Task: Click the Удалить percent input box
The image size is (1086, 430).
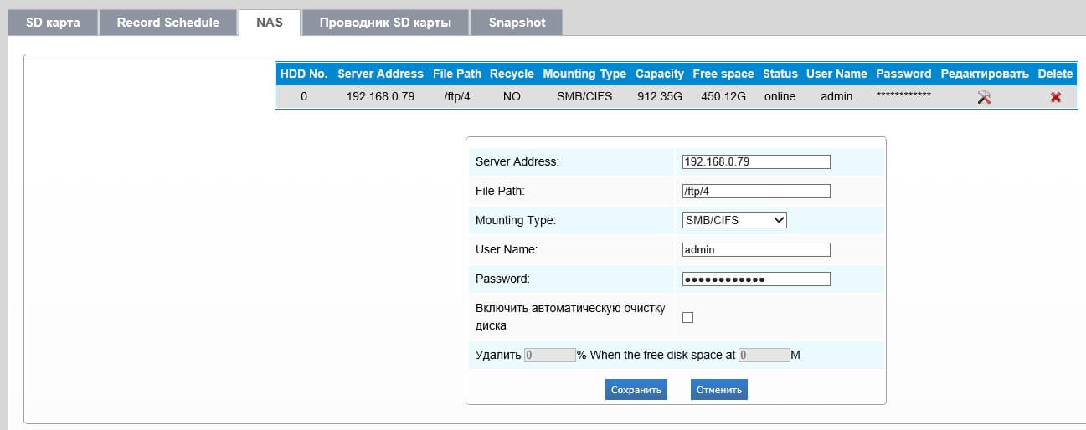Action: coord(549,355)
